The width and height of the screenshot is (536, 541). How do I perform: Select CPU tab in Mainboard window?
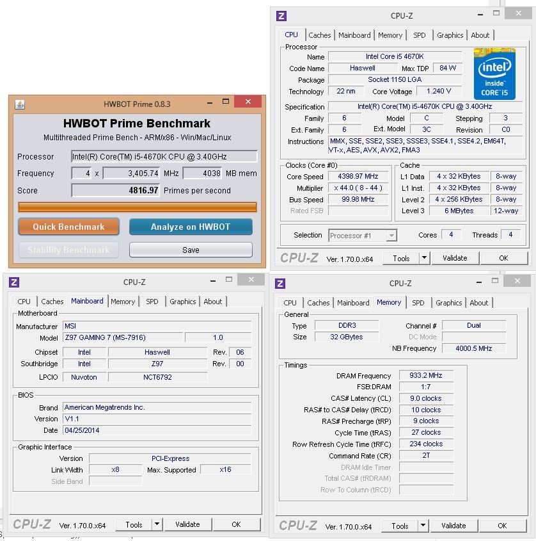[24, 302]
